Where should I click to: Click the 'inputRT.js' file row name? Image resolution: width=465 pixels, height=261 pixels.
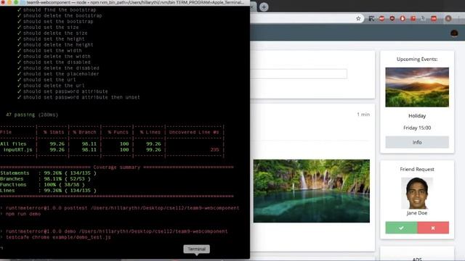point(17,150)
